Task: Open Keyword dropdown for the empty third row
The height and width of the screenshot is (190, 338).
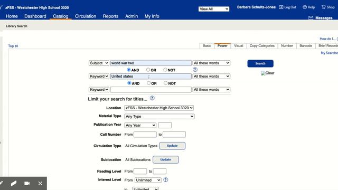Action: [99, 89]
